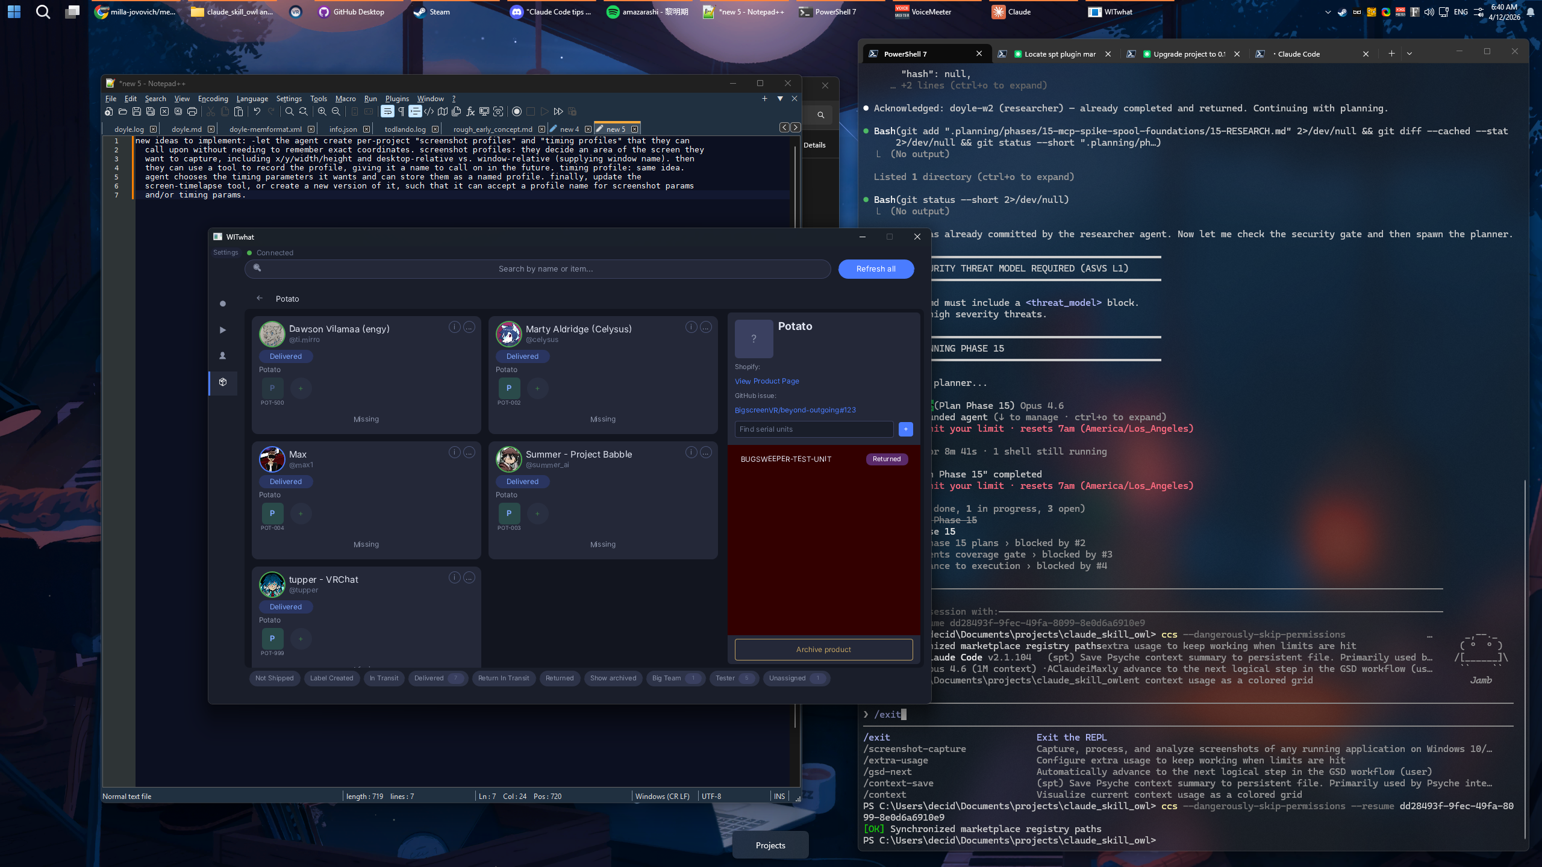
Task: Go back using the arrow beside Potato
Action: pyautogui.click(x=260, y=298)
